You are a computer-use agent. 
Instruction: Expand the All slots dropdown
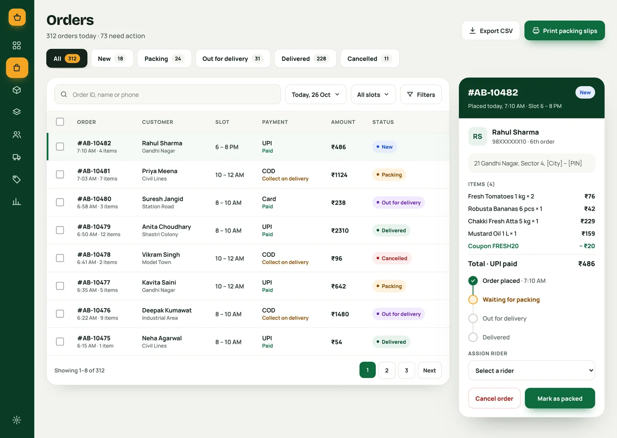373,94
